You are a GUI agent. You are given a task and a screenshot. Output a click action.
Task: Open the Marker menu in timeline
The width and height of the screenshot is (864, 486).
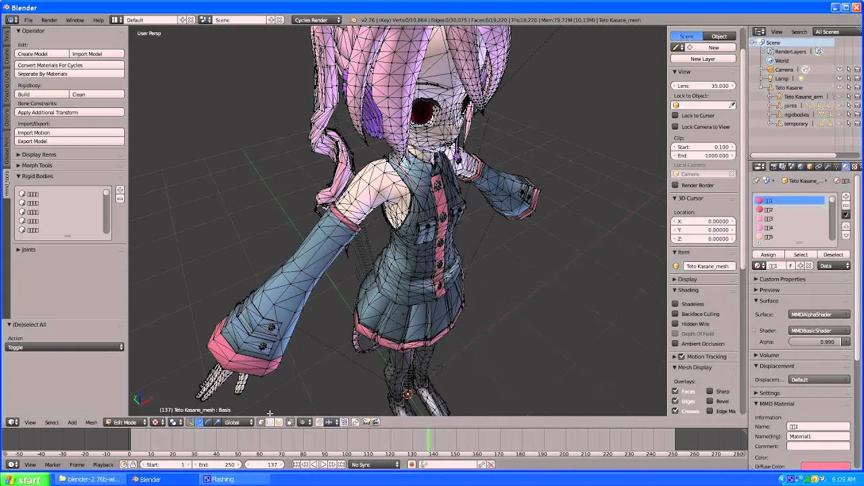53,464
